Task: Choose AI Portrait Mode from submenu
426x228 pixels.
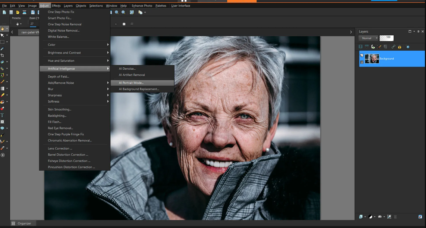Action: pos(131,83)
